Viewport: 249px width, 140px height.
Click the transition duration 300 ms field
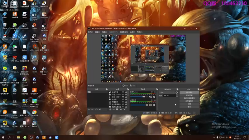click(169, 96)
